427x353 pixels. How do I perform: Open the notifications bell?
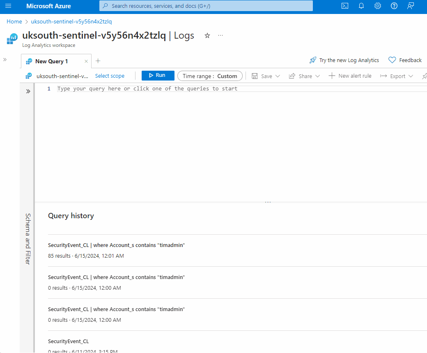tap(361, 6)
